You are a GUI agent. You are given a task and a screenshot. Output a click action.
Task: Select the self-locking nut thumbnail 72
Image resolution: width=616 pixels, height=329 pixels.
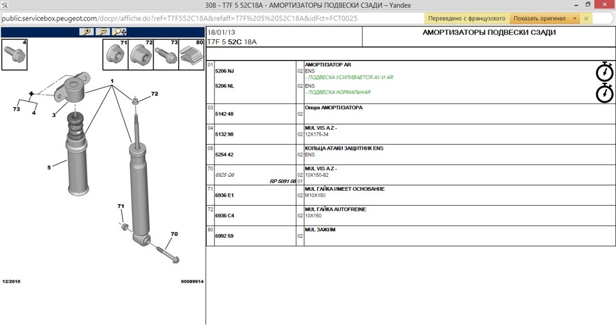click(141, 55)
